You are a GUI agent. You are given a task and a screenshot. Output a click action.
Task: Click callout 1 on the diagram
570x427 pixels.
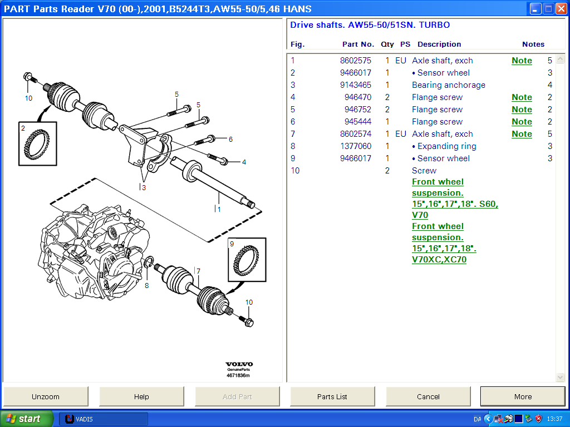point(219,209)
